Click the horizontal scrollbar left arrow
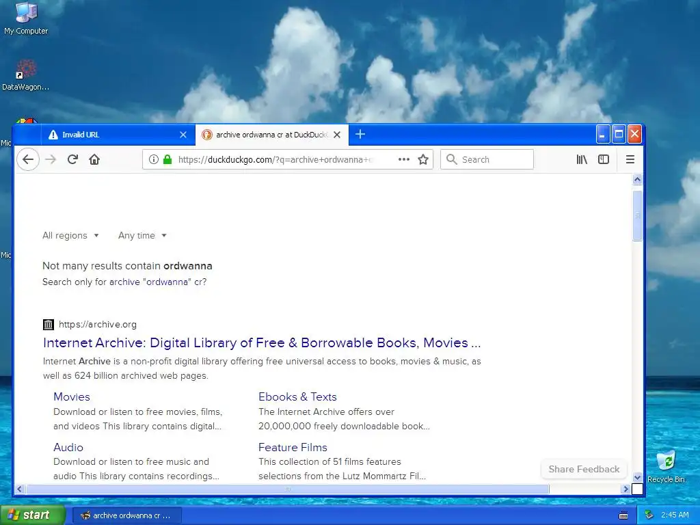 19,489
